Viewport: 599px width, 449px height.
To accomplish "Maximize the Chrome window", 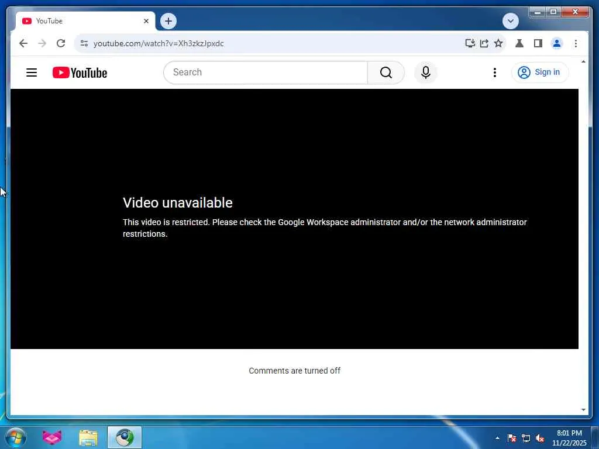I will (x=553, y=12).
